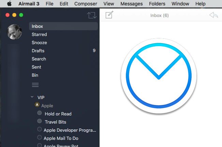Open the Composer menu
Viewport: 222px width, 147px height.
pos(86,4)
